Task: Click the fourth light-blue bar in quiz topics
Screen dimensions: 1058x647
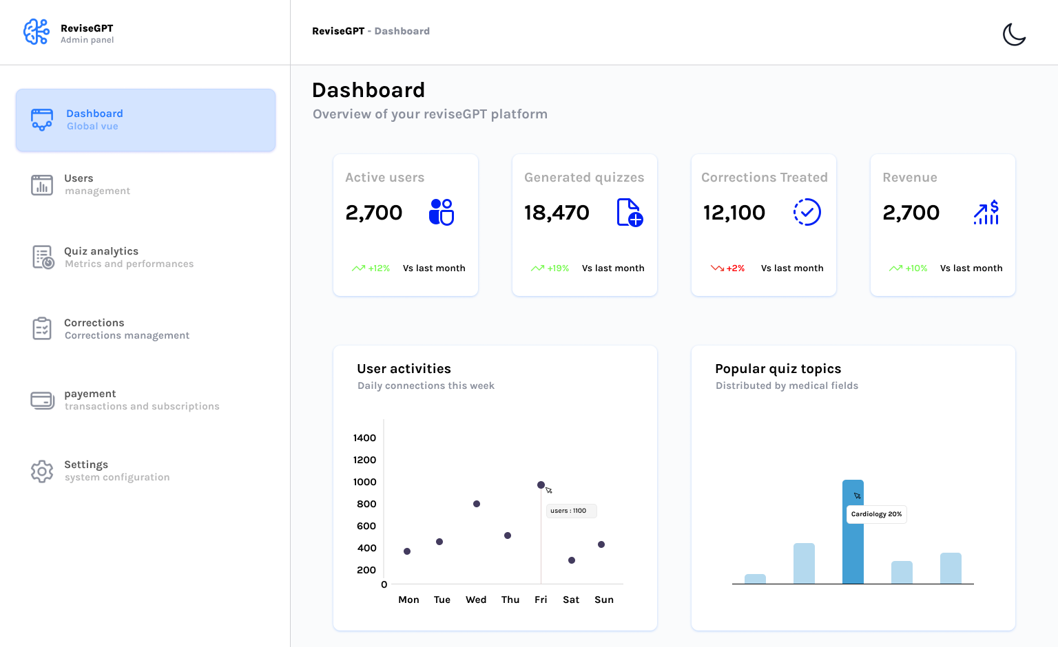Action: 902,573
